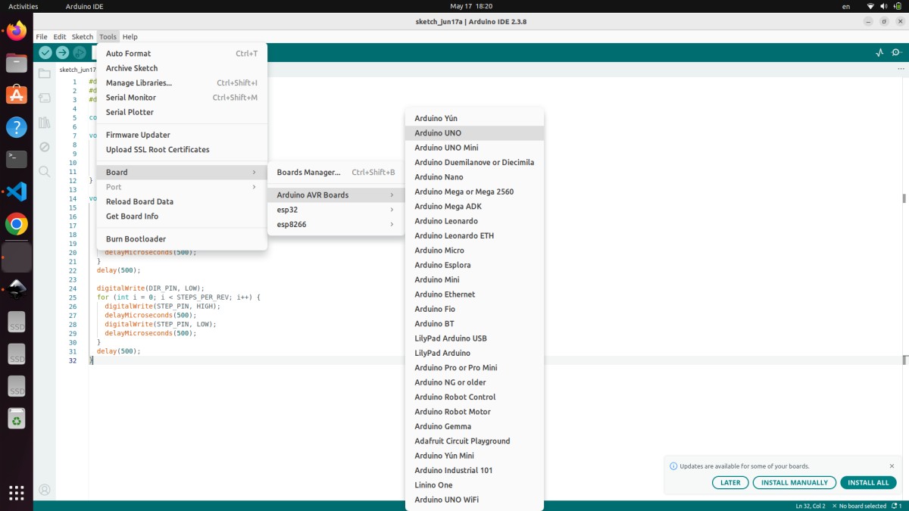Click the Upload arrow toolbar icon

(x=62, y=52)
